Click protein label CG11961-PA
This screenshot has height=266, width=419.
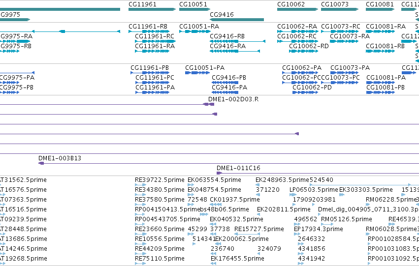click(155, 87)
